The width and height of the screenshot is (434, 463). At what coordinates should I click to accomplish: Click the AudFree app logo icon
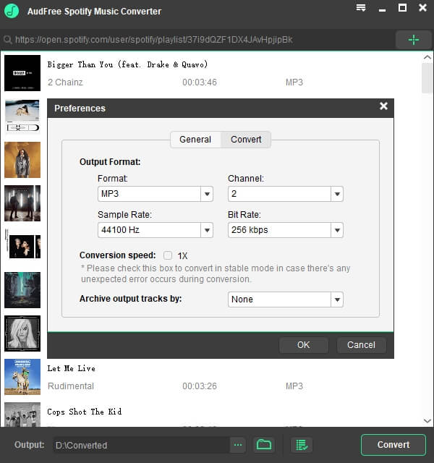tap(12, 12)
